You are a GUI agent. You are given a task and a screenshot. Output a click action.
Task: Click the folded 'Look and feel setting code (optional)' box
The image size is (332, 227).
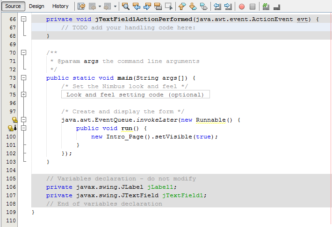point(136,94)
